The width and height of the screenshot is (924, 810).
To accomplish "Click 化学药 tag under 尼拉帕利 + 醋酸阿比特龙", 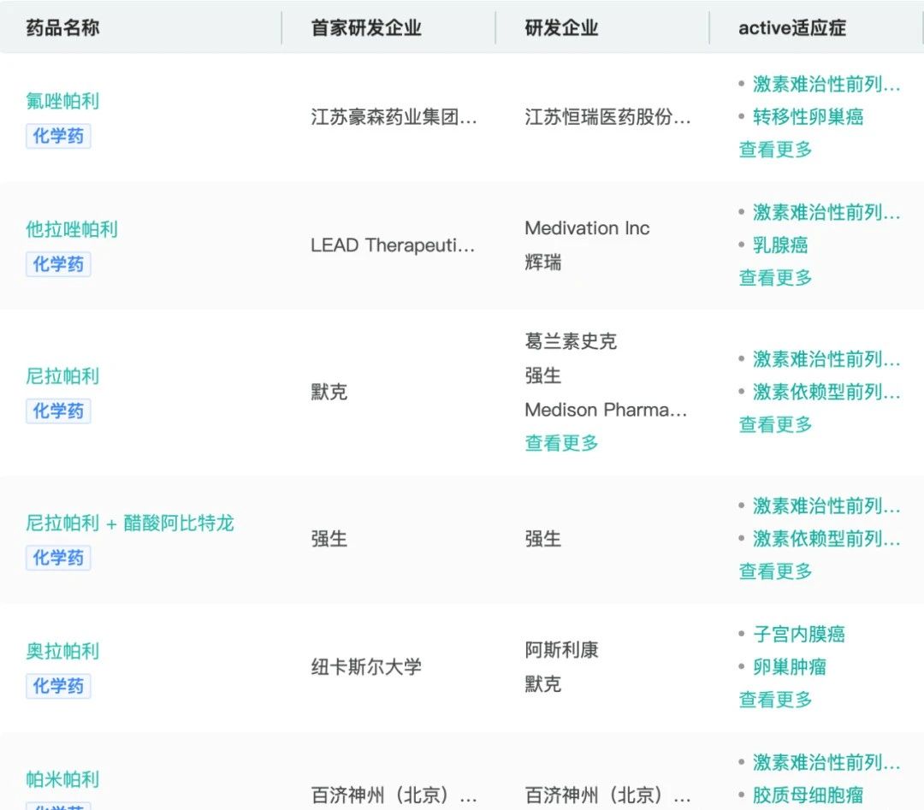I will pos(58,558).
